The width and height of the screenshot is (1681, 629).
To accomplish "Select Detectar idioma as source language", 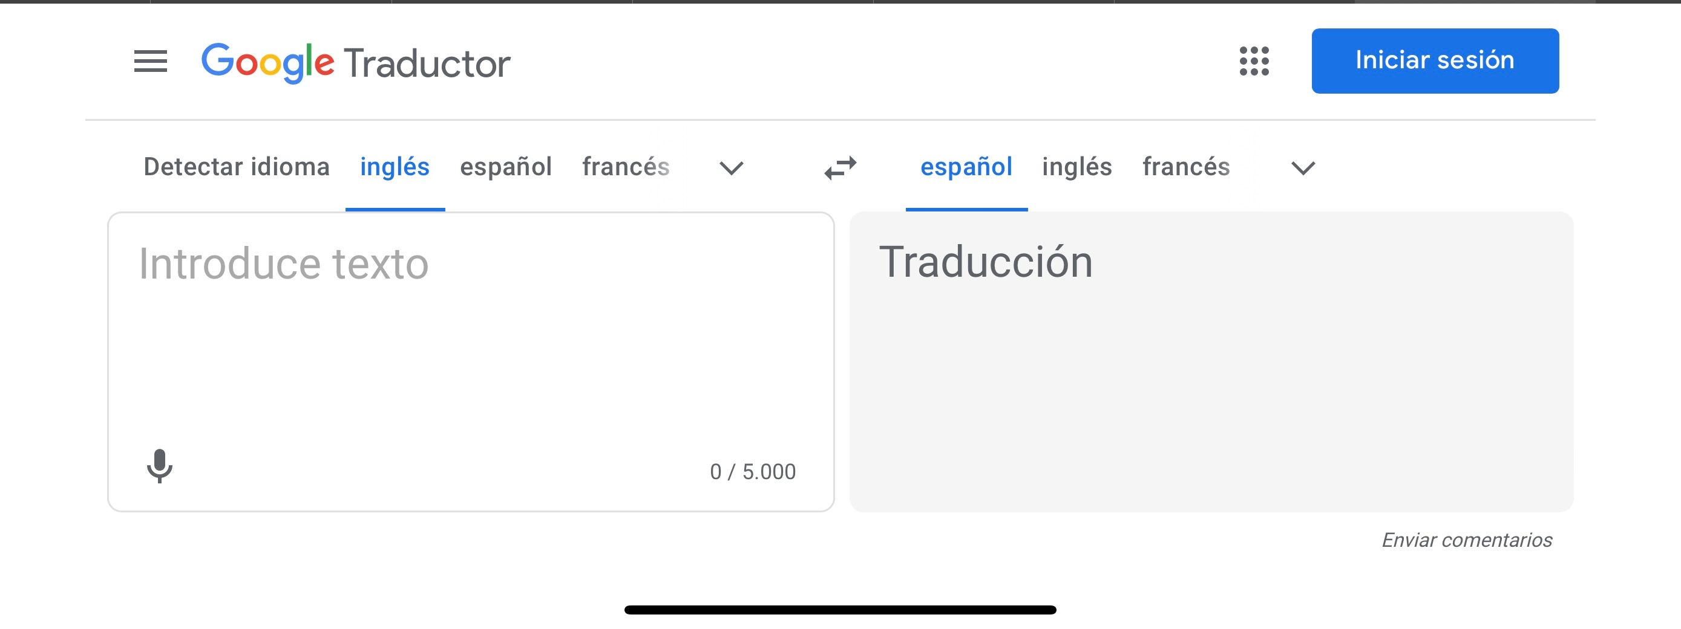I will [x=236, y=167].
